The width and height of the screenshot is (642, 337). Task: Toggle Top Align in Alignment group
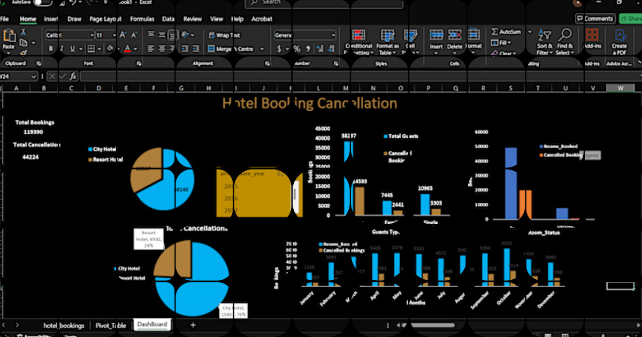coord(150,35)
